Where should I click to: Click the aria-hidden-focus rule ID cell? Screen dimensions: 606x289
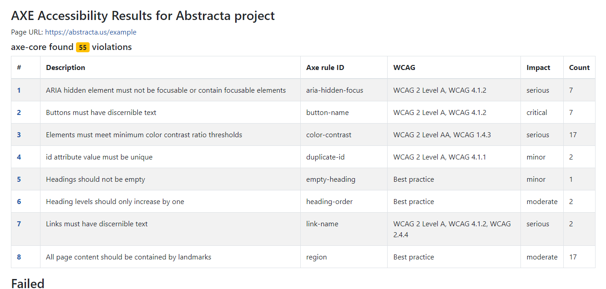pyautogui.click(x=344, y=90)
